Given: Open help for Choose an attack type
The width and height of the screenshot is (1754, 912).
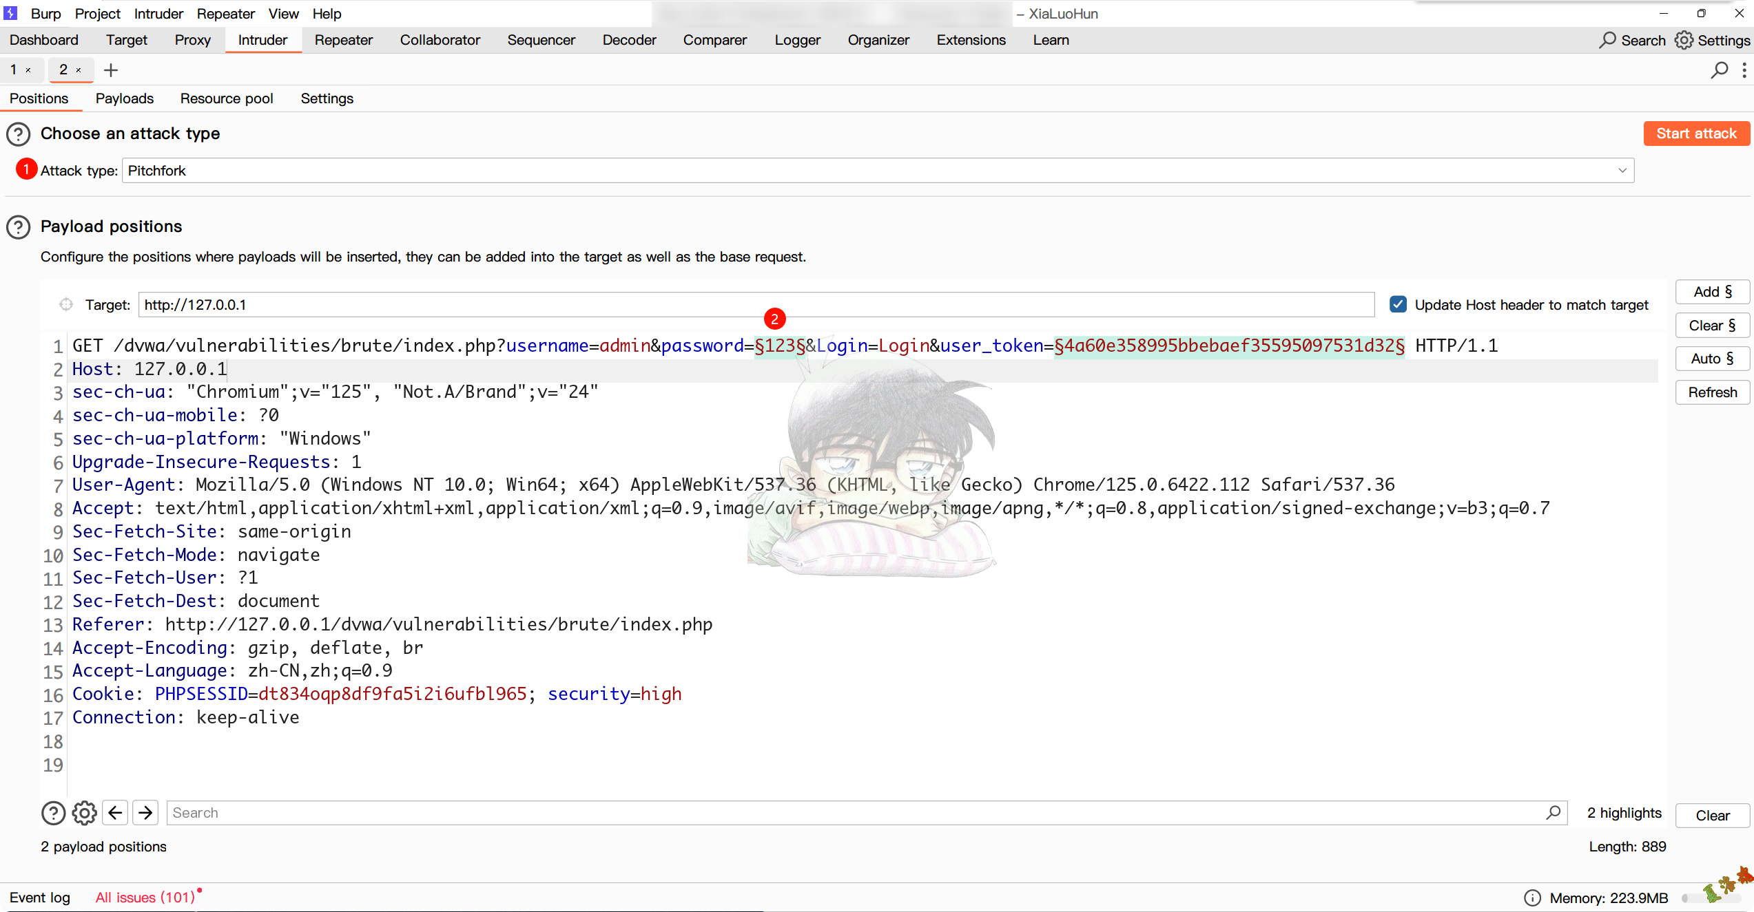Looking at the screenshot, I should [19, 134].
